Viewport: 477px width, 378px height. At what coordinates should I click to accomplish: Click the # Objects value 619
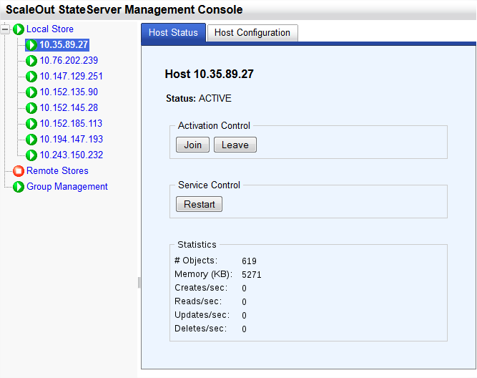249,261
